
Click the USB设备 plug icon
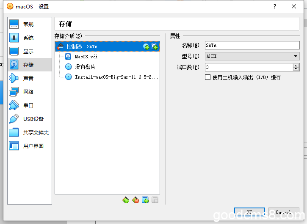tap(14, 119)
